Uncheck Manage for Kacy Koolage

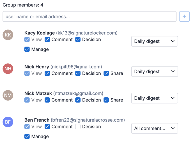pos(27,49)
